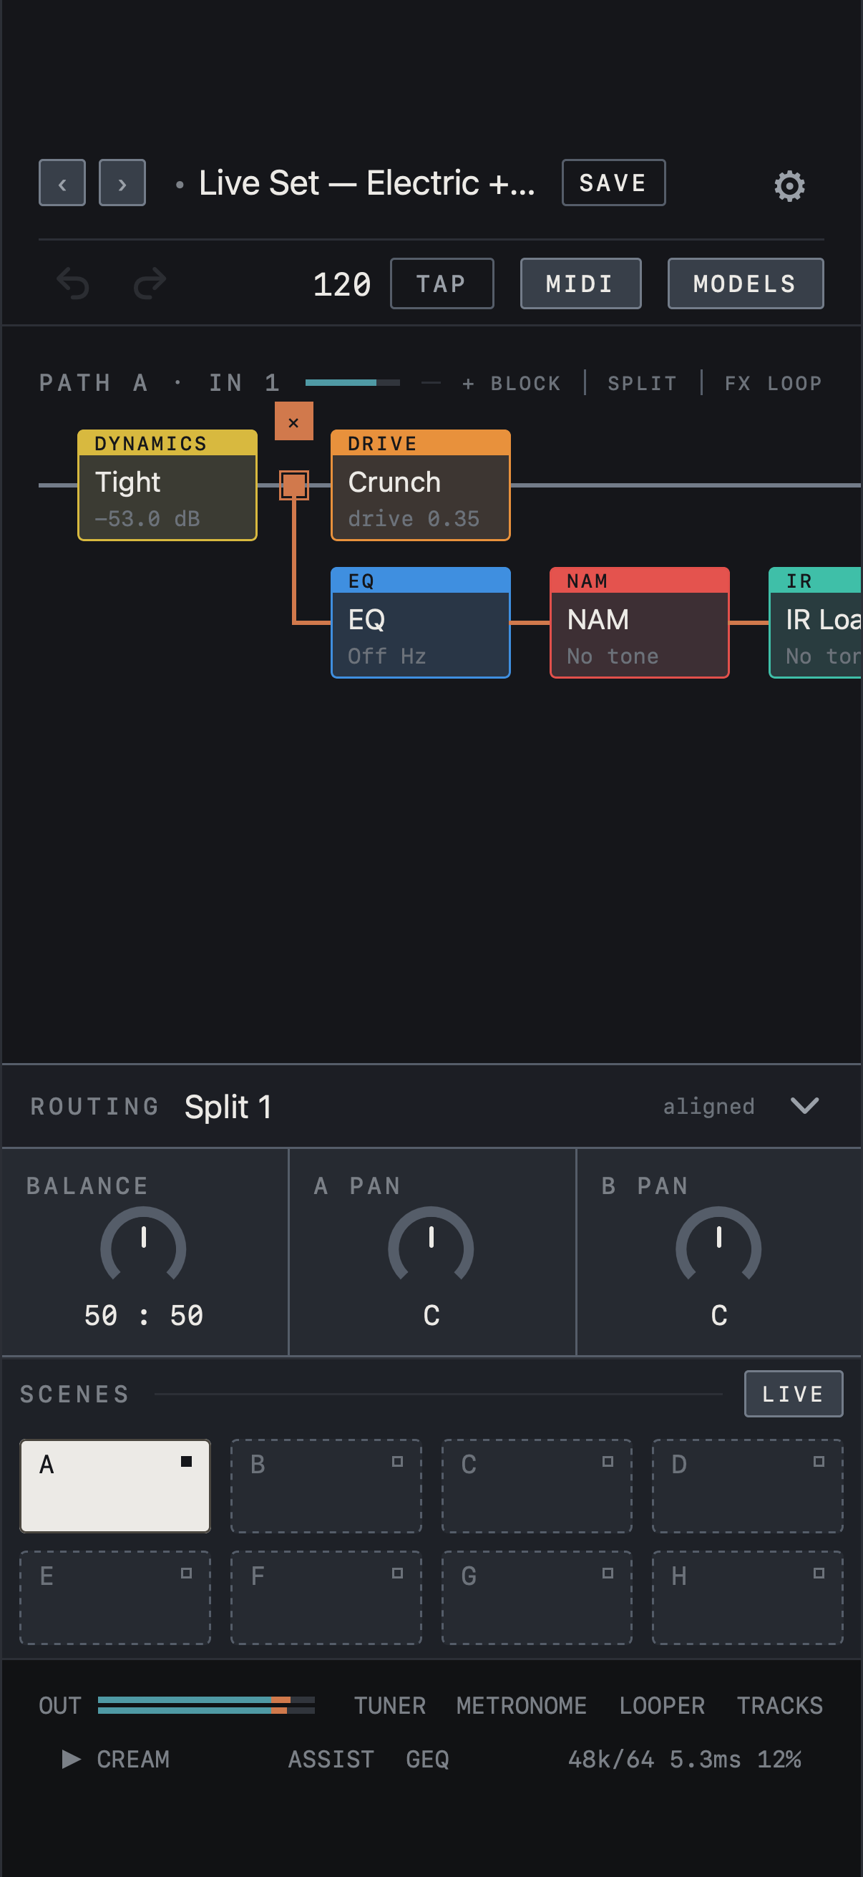Activate scene A
This screenshot has height=1877, width=863.
click(115, 1485)
